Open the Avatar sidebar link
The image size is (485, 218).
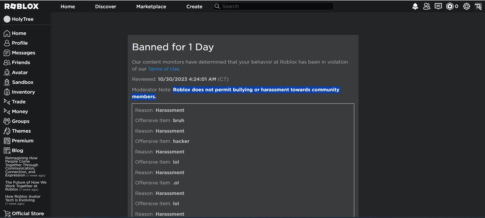click(20, 72)
